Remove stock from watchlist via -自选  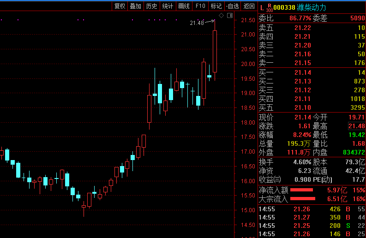[x=233, y=6]
